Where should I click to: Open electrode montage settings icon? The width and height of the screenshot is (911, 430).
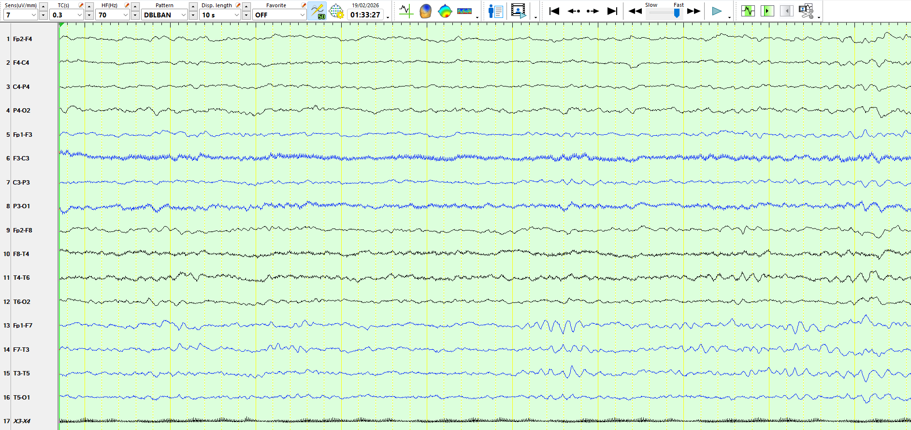(x=336, y=11)
